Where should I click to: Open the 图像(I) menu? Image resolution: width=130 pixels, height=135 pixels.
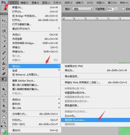click(x=35, y=3)
